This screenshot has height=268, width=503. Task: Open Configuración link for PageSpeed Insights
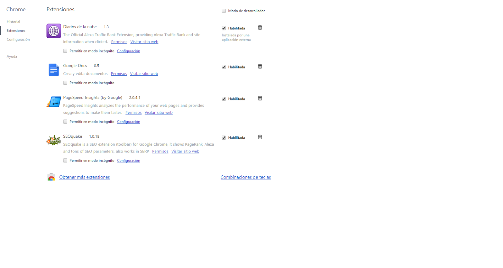(x=129, y=121)
